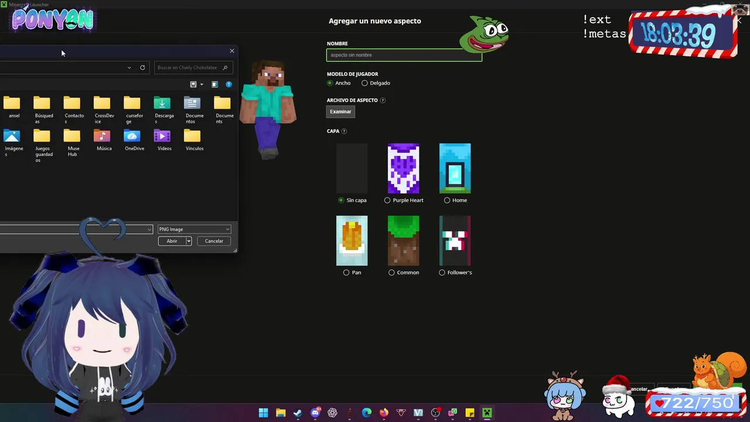
Task: Select the plain Documents folder
Action: (223, 110)
